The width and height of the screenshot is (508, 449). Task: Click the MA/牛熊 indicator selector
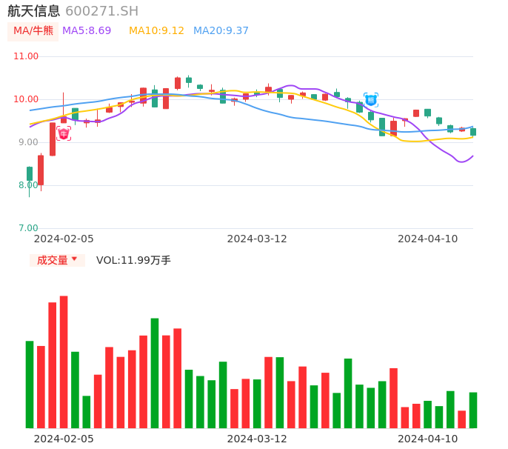[x=33, y=31]
